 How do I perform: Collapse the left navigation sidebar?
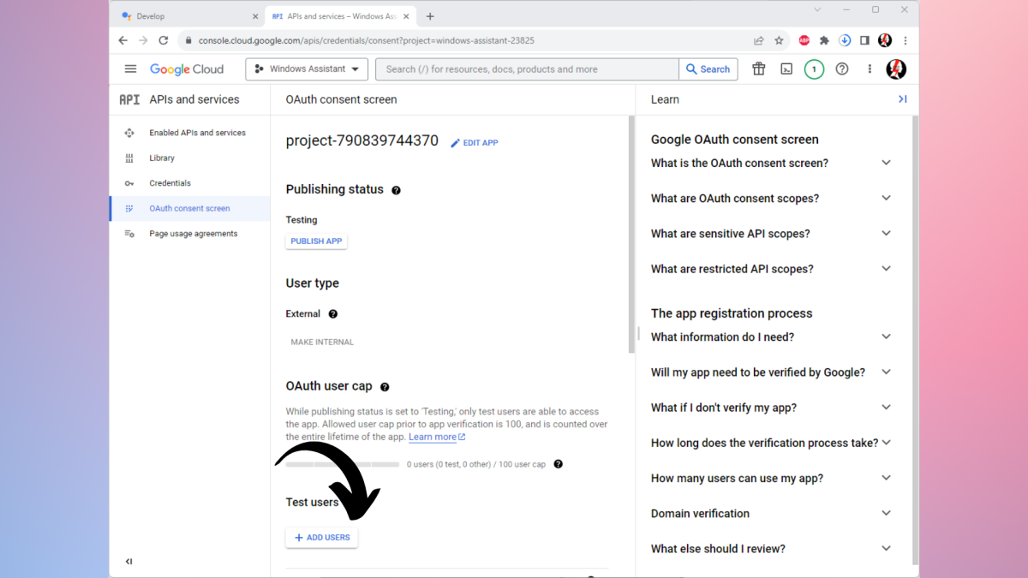[129, 562]
